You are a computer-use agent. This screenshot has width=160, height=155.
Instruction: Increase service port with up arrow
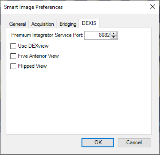(114, 34)
